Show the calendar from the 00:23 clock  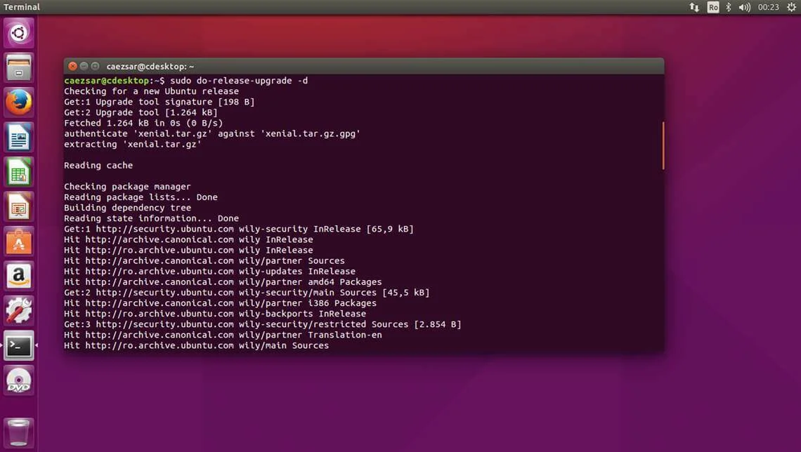click(x=768, y=7)
